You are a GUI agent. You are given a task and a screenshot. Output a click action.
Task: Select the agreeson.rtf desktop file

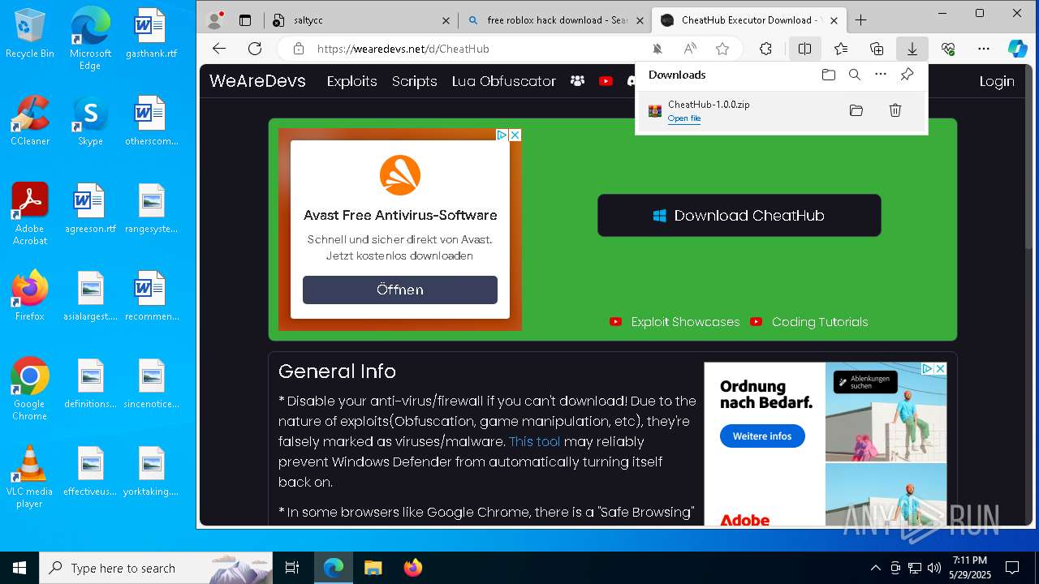[x=90, y=209]
